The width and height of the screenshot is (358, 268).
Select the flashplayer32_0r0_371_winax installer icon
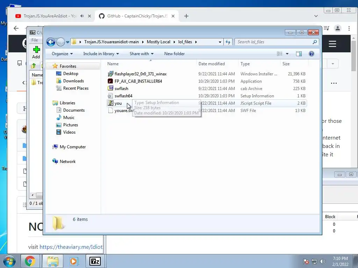pyautogui.click(x=110, y=74)
